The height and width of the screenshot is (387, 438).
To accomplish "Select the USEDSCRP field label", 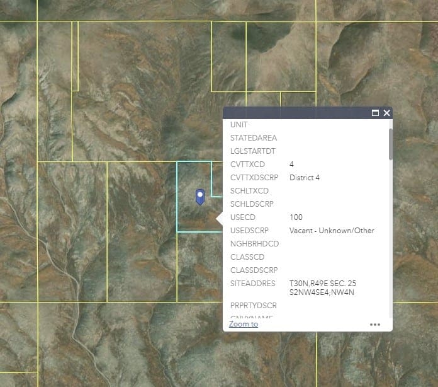I will [249, 230].
